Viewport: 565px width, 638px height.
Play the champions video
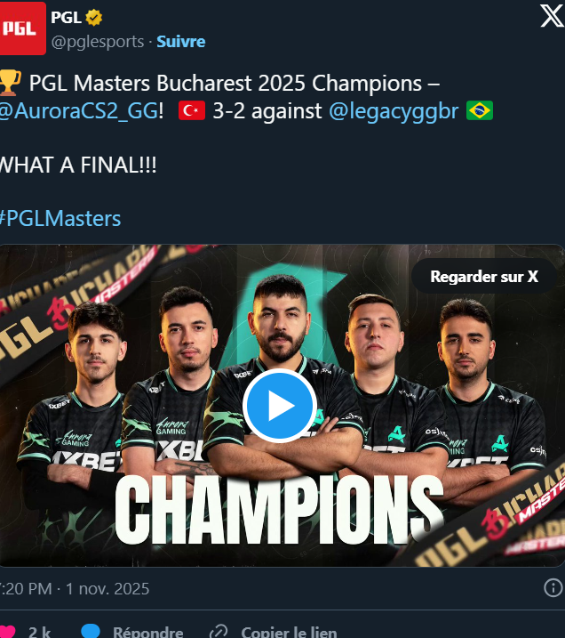tap(280, 405)
